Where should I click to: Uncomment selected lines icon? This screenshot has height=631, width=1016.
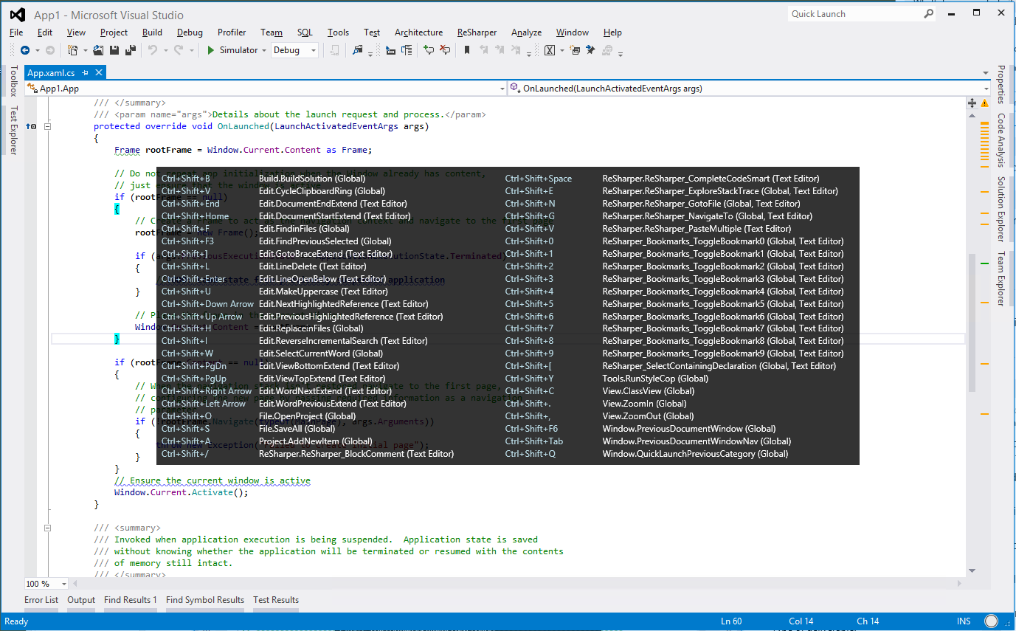pos(444,50)
